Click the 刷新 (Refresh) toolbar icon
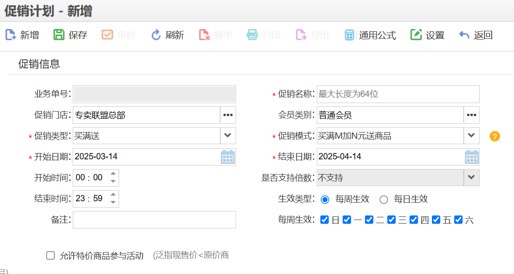Viewport: 514px width, 274px height. (156, 35)
